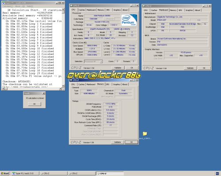The height and width of the screenshot is (176, 221).
Task: Open Super PI taskbar item
Action: coord(25,173)
